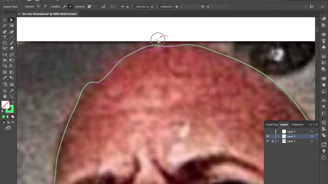Select the Symbol Sprayer tool

[x=5, y=84]
